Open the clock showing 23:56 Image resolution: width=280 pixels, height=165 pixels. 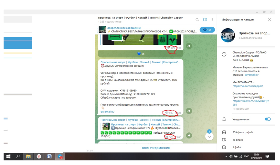pyautogui.click(x=257, y=157)
